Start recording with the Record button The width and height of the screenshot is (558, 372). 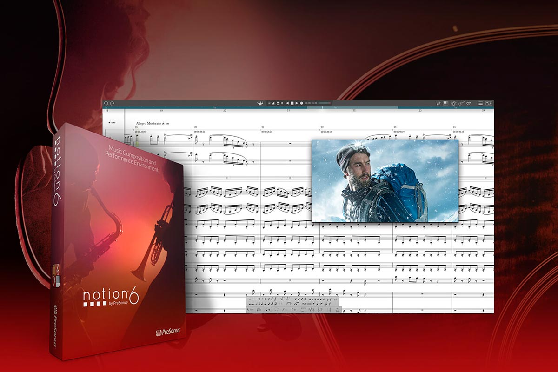(301, 103)
